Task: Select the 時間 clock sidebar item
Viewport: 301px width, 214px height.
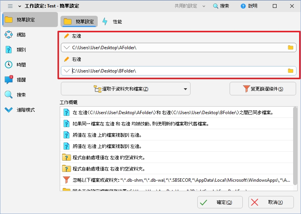Action: [x=9, y=65]
